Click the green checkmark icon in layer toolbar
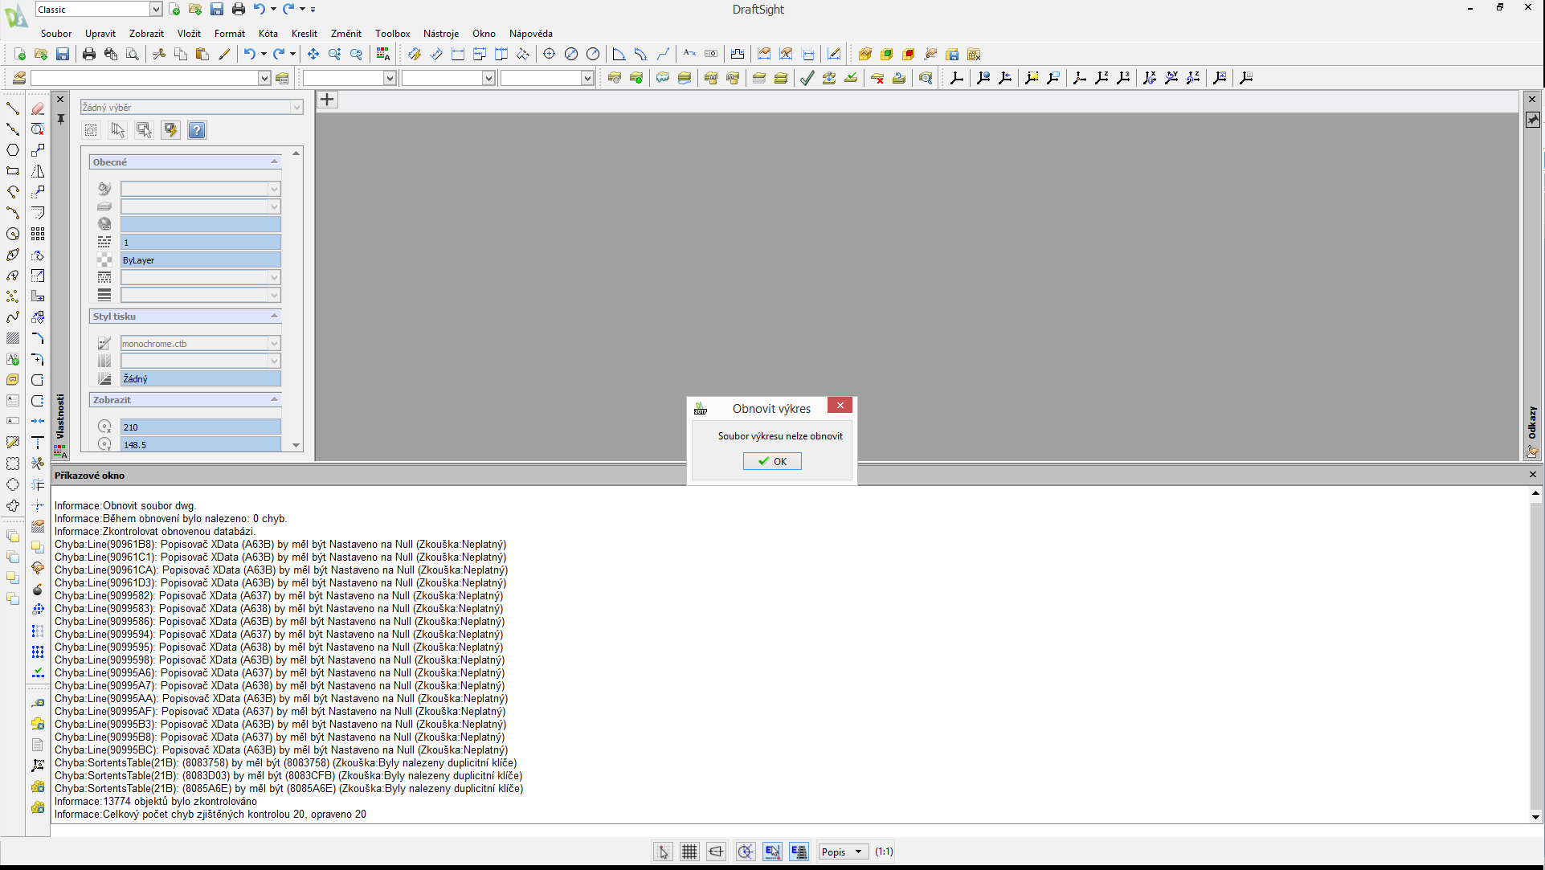This screenshot has height=870, width=1545. 807,78
